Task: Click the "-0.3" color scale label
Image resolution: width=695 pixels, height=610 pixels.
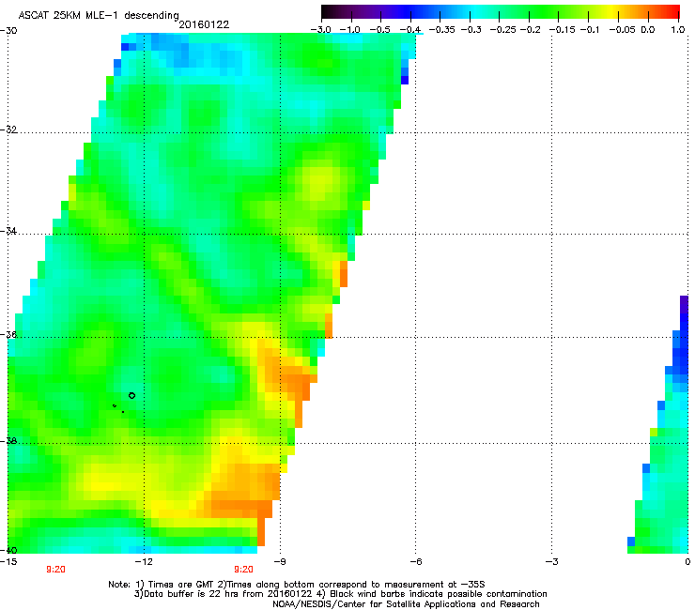Action: point(471,30)
